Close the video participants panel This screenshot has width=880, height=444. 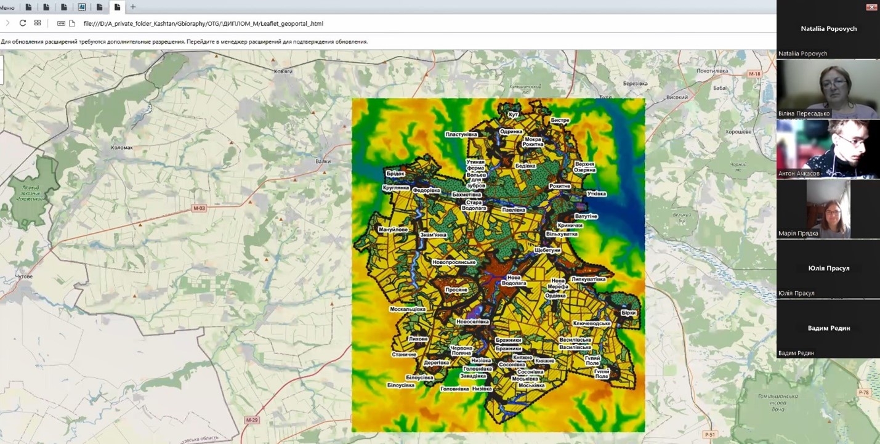(x=871, y=7)
